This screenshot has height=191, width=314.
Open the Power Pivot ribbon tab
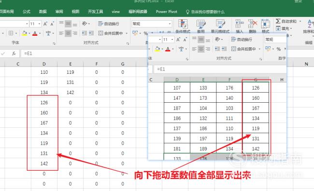click(166, 12)
